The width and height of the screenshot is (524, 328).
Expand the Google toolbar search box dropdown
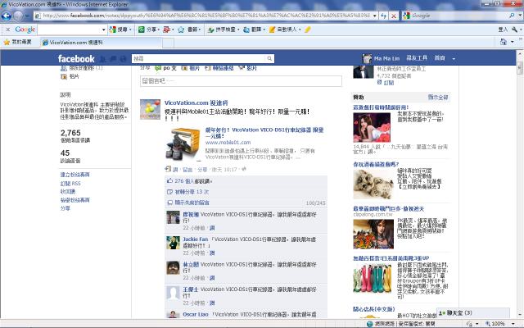click(104, 30)
